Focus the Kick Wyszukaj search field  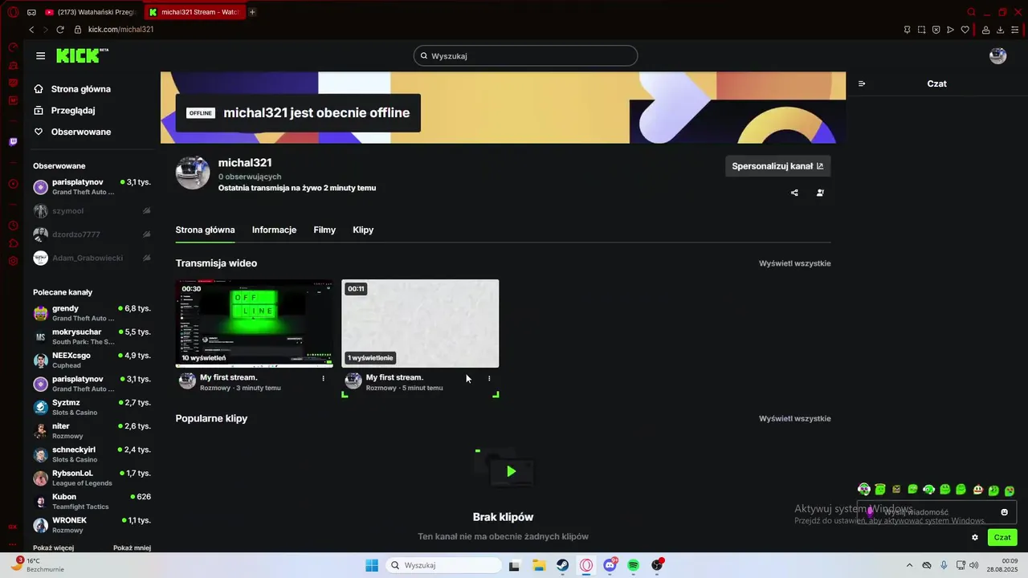(x=526, y=55)
